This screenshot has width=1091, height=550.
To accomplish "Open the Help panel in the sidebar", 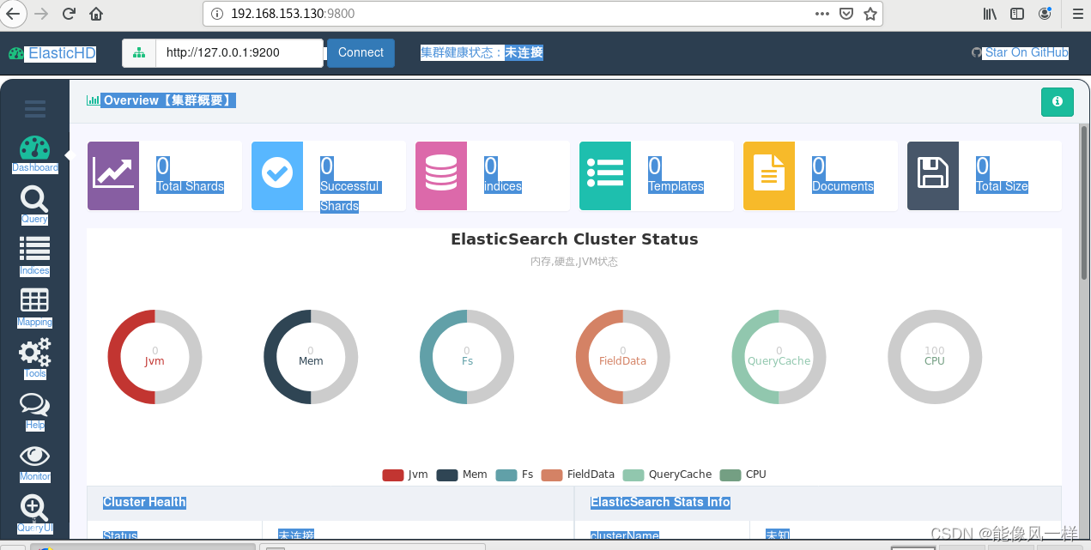I will pyautogui.click(x=34, y=406).
